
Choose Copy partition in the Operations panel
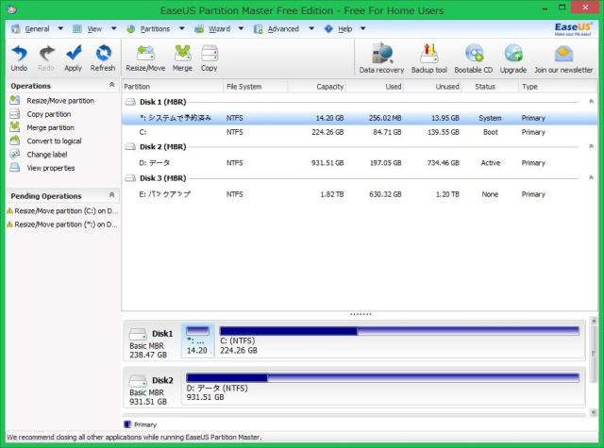(49, 114)
